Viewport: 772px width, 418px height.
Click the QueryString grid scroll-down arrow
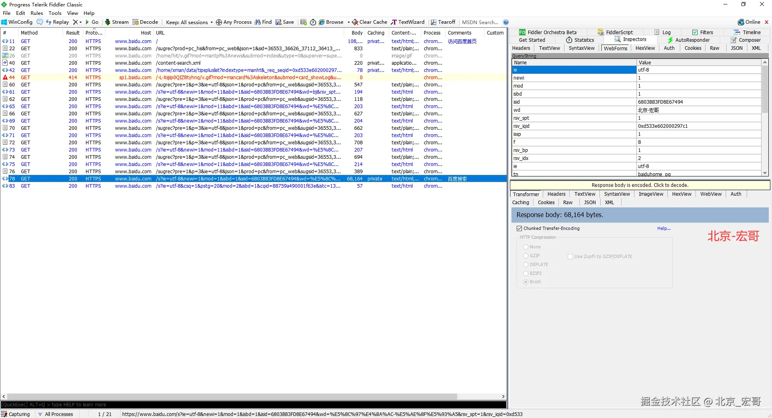(765, 173)
